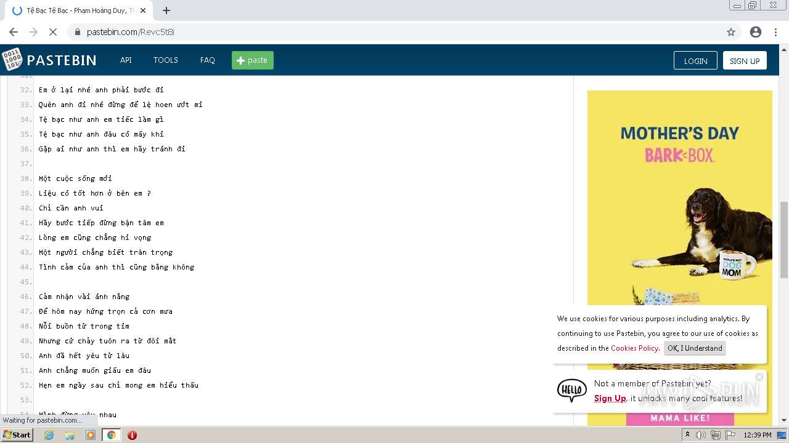The width and height of the screenshot is (789, 443).
Task: Open File Explorer from taskbar
Action: coord(70,435)
